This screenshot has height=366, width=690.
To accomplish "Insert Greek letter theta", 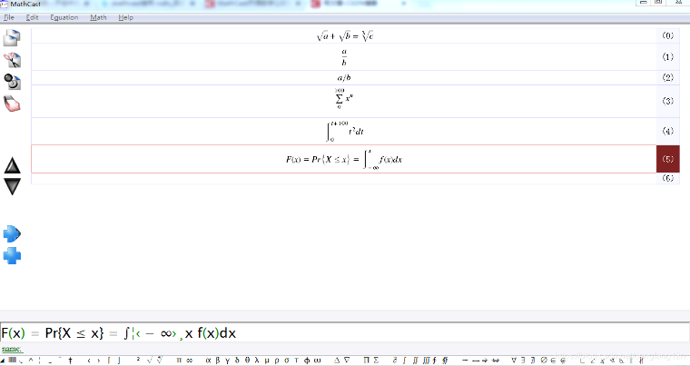I will 247,361.
